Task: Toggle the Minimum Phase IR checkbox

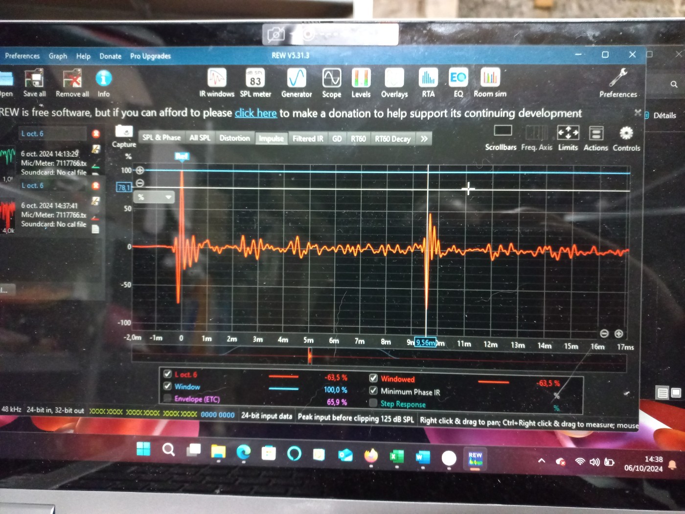Action: click(373, 391)
